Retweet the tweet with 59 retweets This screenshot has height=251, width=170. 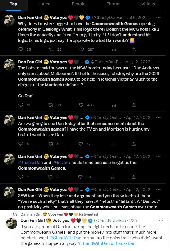click(51, 105)
